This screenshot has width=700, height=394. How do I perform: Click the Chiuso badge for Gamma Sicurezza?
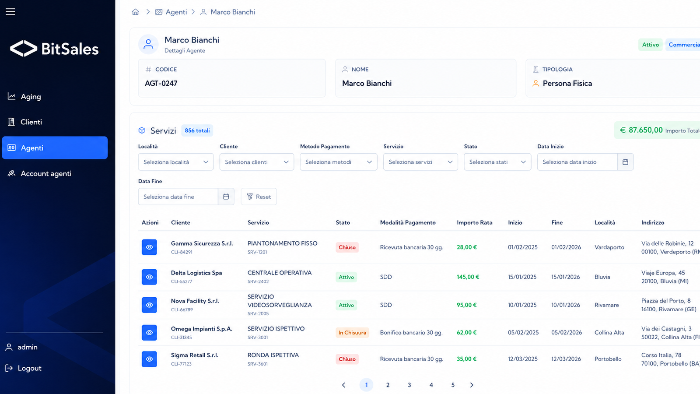(x=347, y=247)
